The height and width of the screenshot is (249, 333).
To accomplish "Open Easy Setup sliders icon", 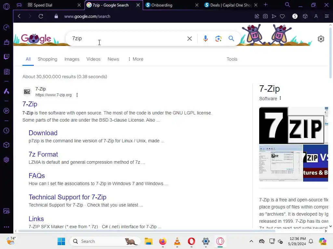I will pyautogui.click(x=327, y=16).
